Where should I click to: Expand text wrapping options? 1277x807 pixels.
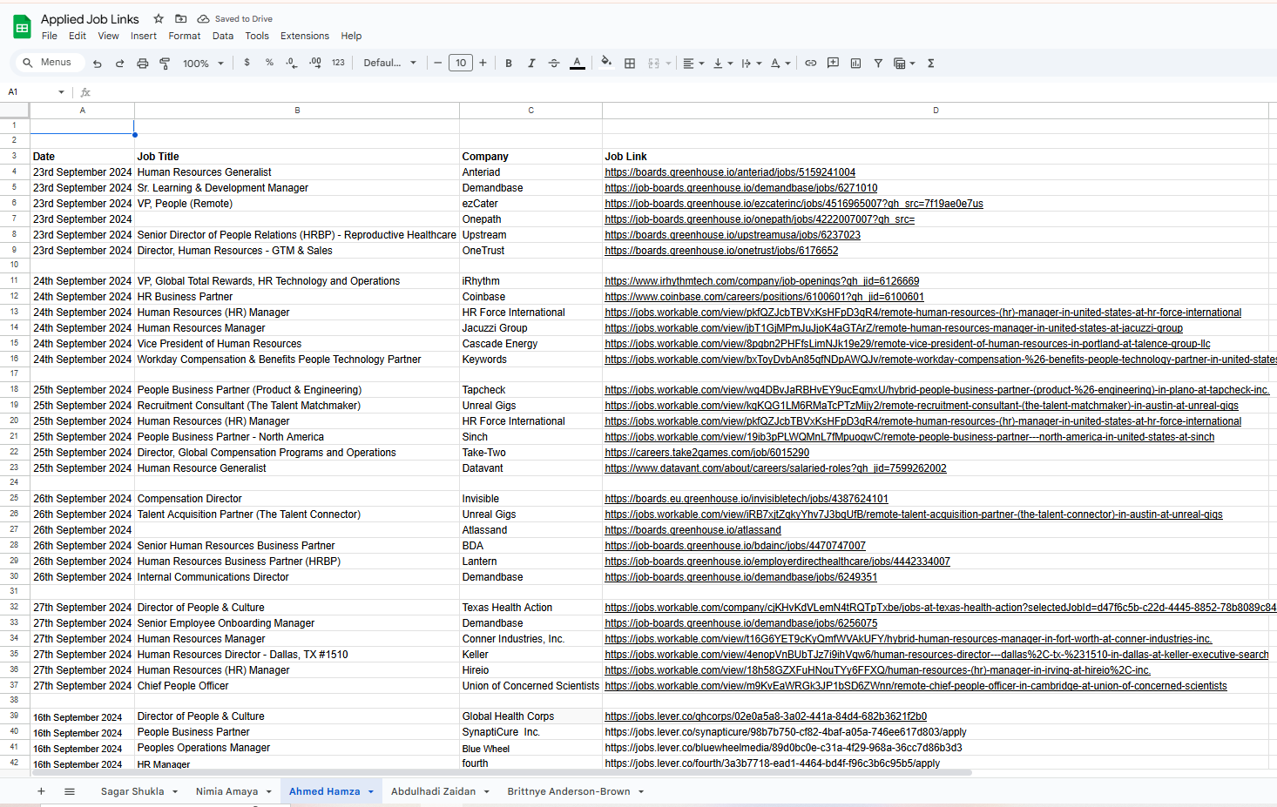pos(759,64)
